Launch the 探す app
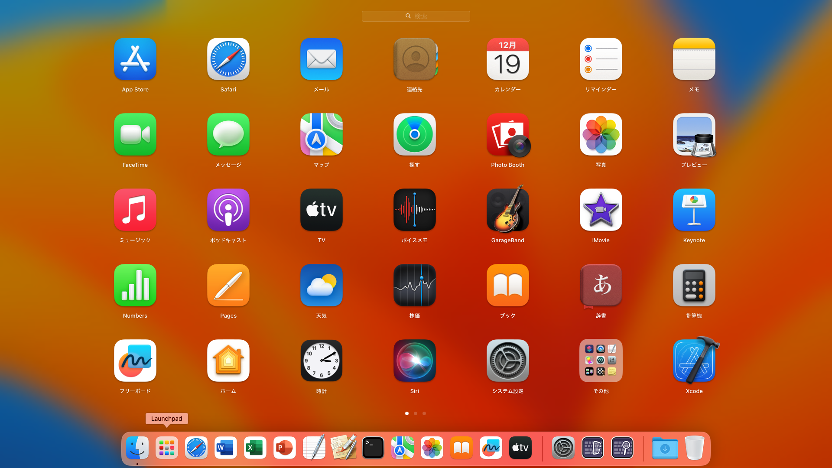This screenshot has height=468, width=832. coord(415,134)
